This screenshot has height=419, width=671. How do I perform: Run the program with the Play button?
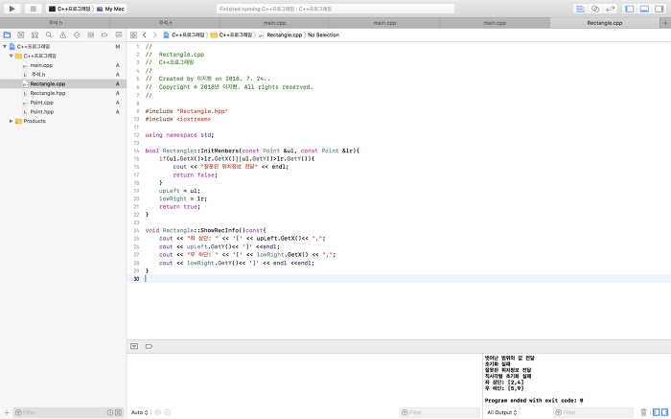point(12,9)
